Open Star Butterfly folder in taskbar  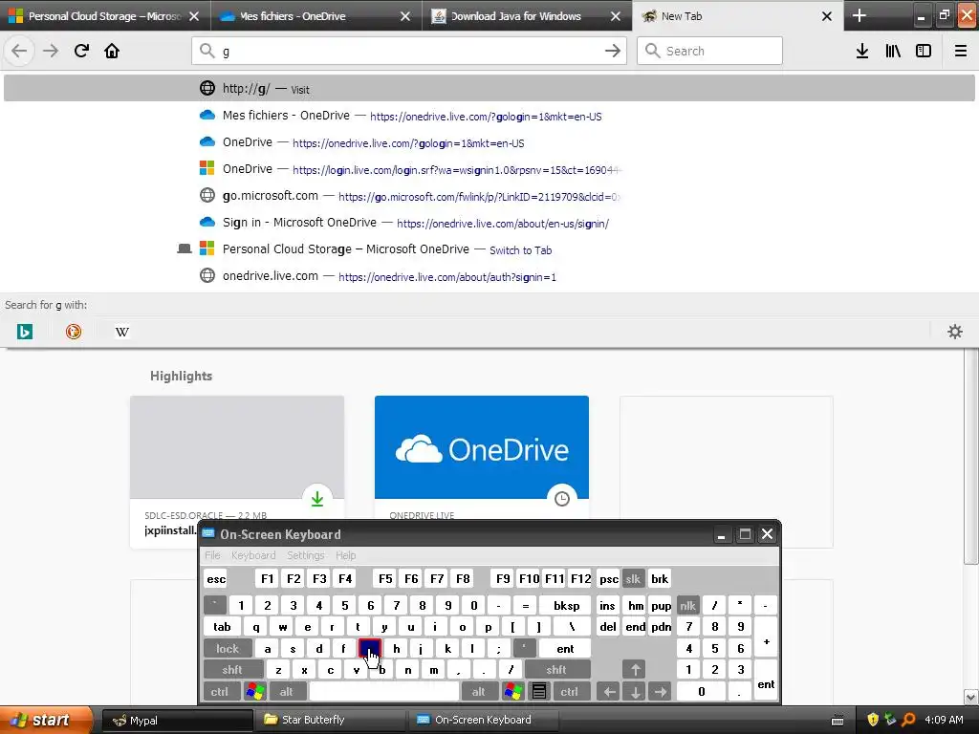(x=332, y=720)
